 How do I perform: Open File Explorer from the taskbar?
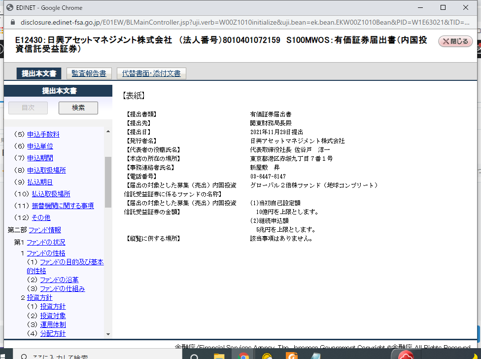[219, 356]
